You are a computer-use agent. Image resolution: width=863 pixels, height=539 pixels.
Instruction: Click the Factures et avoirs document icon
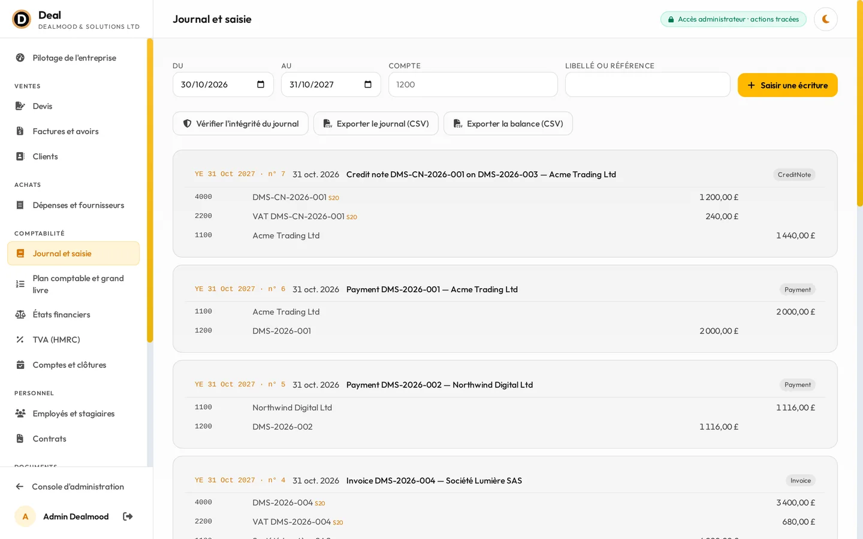coord(20,131)
